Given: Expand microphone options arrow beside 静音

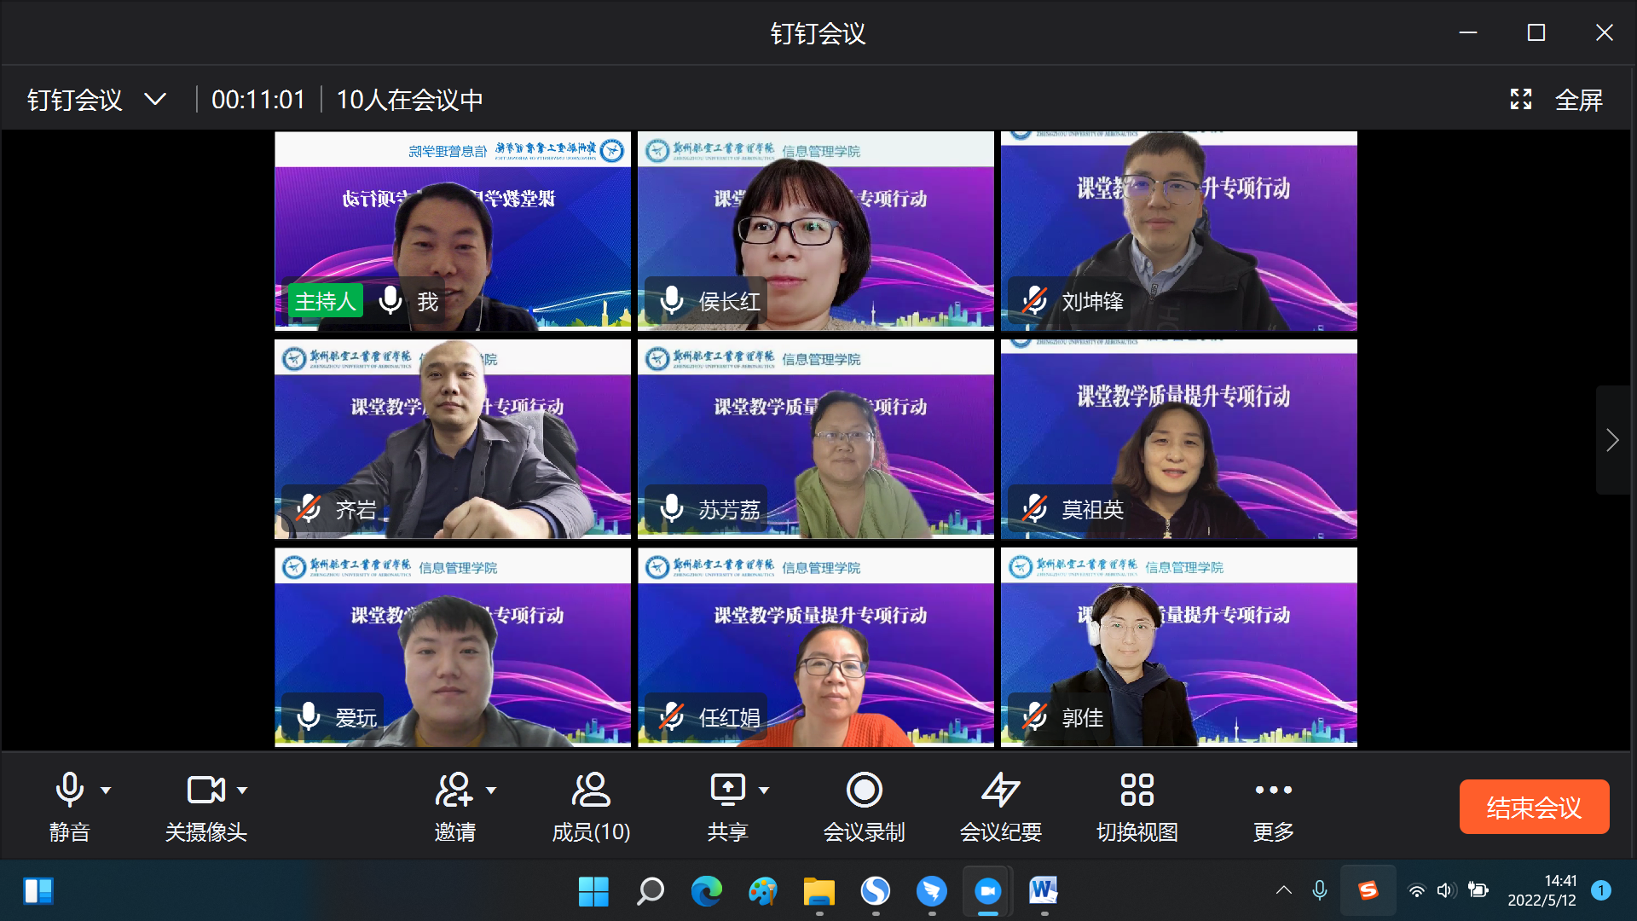Looking at the screenshot, I should coord(106,791).
